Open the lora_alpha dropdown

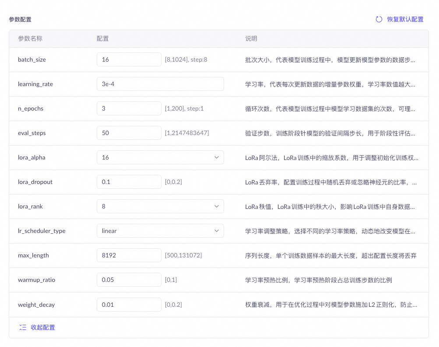(x=160, y=157)
